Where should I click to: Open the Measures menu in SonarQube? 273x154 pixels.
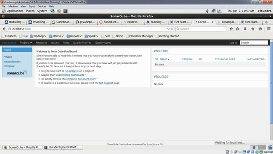click(x=41, y=43)
